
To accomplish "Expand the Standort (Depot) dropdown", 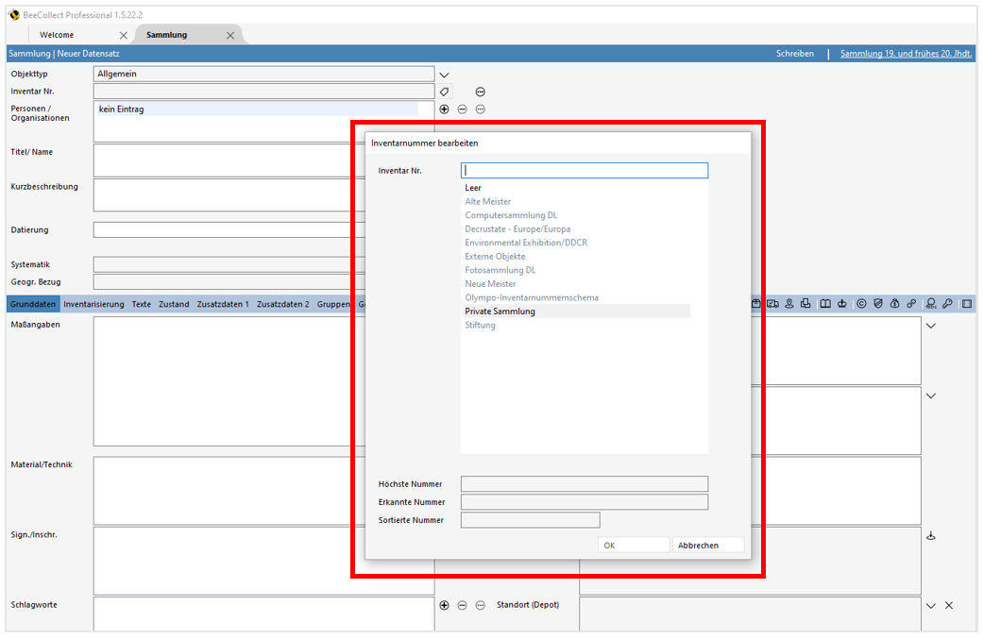I will [x=931, y=605].
